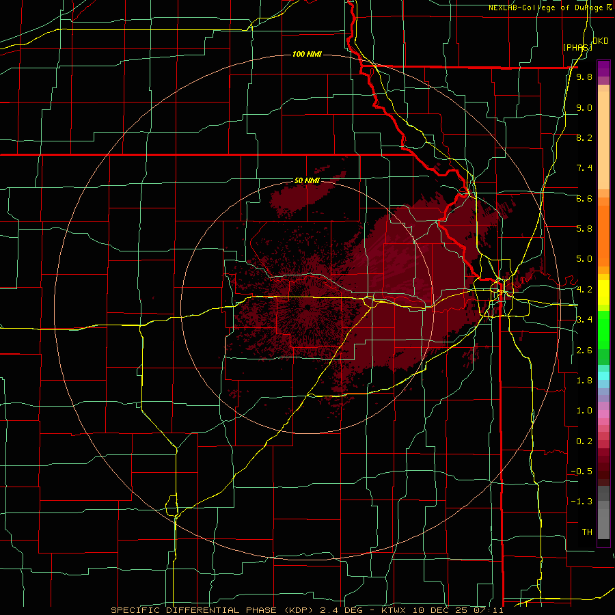Click the 1.0 value on color scale
This screenshot has height=615, width=615.
(x=584, y=411)
